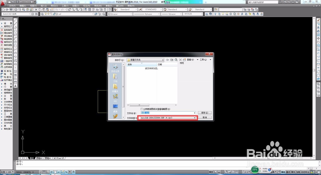Click the 日期 column header in file list
The image size is (321, 175).
pyautogui.click(x=167, y=64)
